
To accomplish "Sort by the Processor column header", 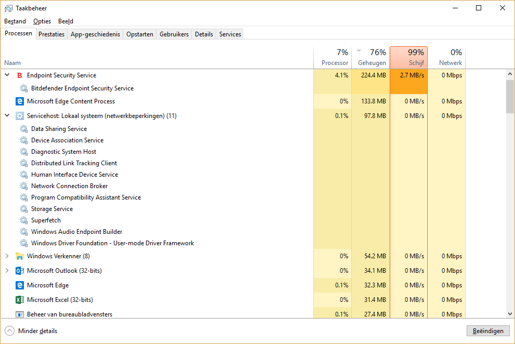I will tap(333, 58).
